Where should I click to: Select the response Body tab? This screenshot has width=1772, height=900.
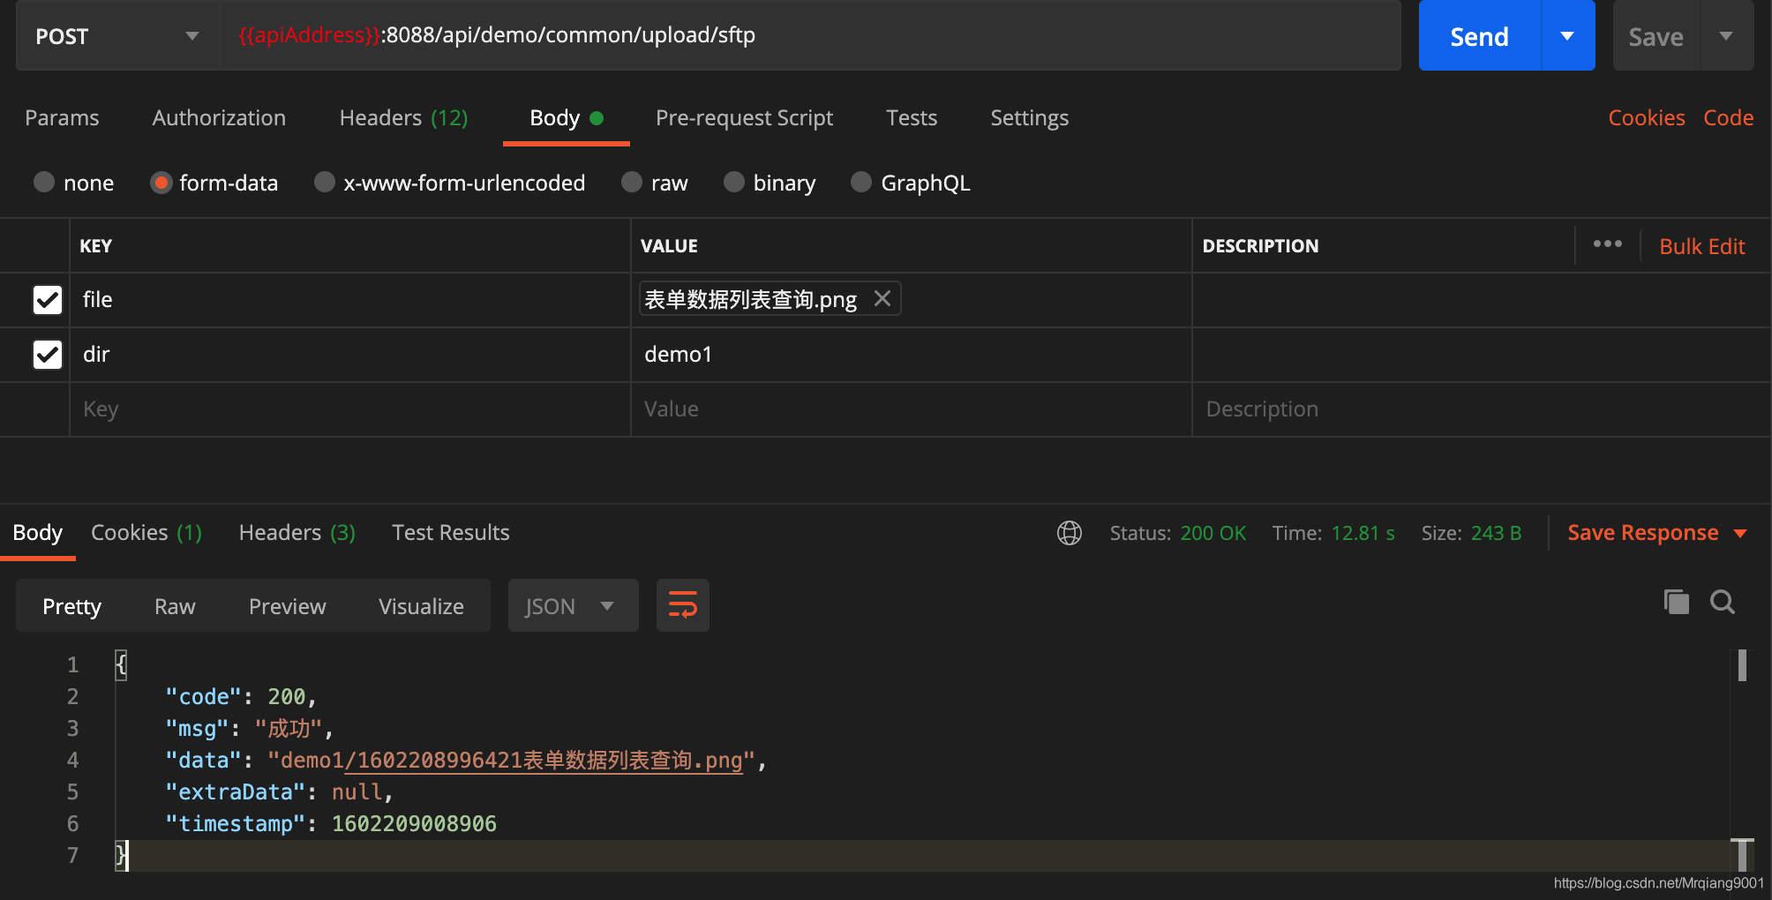[x=38, y=532]
